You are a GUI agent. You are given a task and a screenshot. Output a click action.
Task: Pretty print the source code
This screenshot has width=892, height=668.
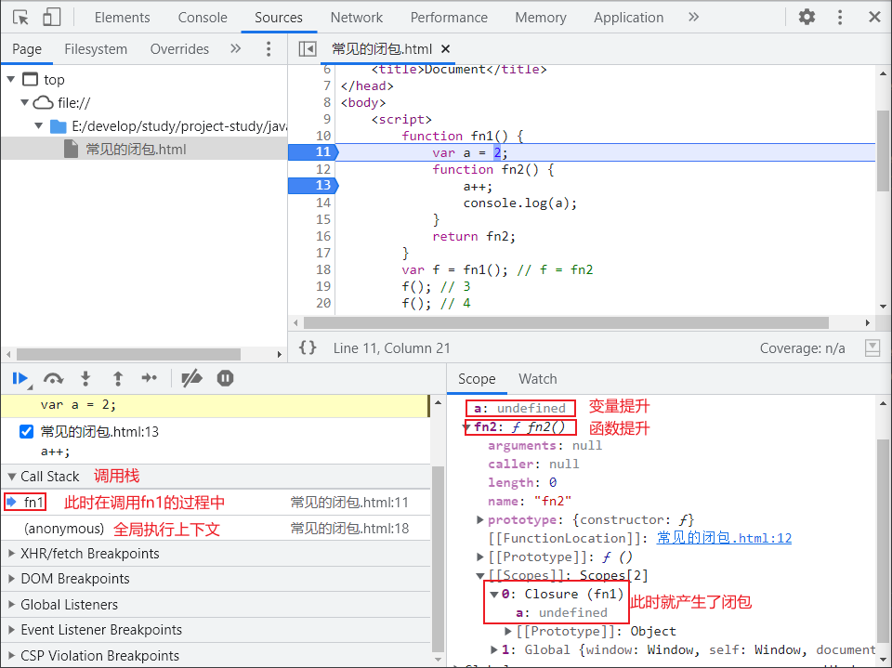pos(308,347)
